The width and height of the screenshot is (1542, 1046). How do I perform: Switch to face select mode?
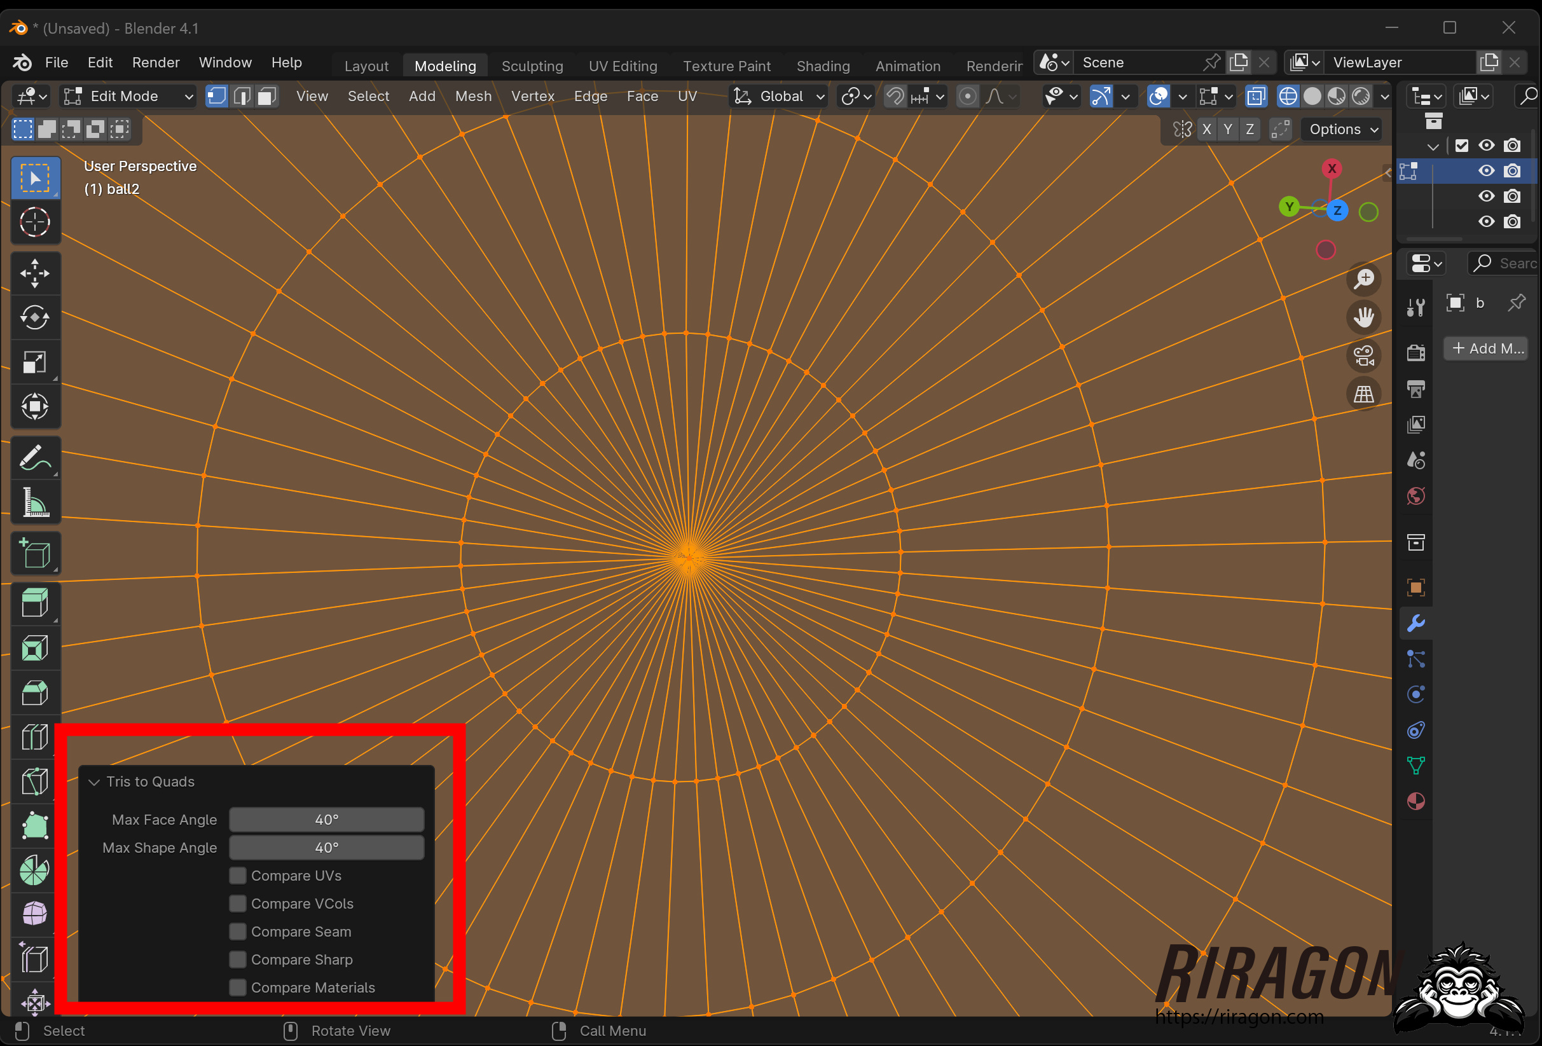point(266,97)
